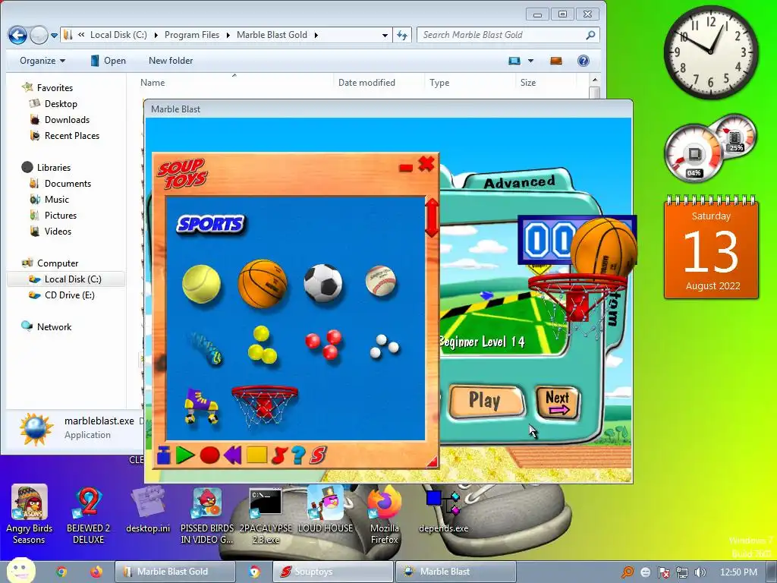
Task: Sort by the Size column header
Action: pos(545,83)
